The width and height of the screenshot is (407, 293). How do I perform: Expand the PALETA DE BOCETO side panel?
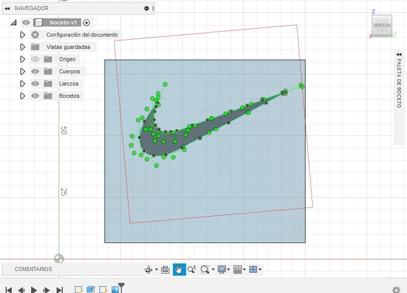click(399, 55)
